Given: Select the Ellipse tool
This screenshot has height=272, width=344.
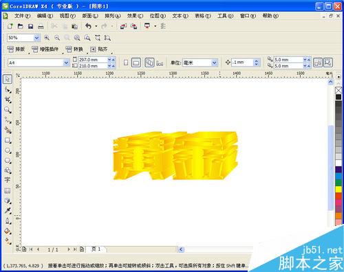Looking at the screenshot, I should 8,150.
